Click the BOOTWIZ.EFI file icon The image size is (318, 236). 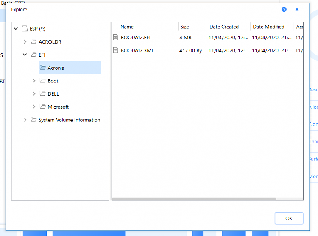click(x=116, y=37)
